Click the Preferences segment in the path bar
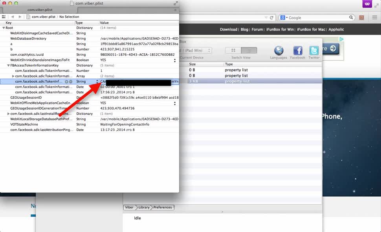The image size is (381, 232). click(x=162, y=208)
